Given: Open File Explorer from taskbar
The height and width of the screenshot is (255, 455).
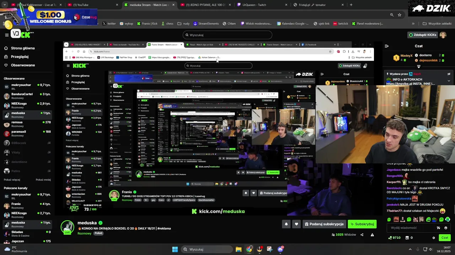Looking at the screenshot, I should click(x=239, y=249).
